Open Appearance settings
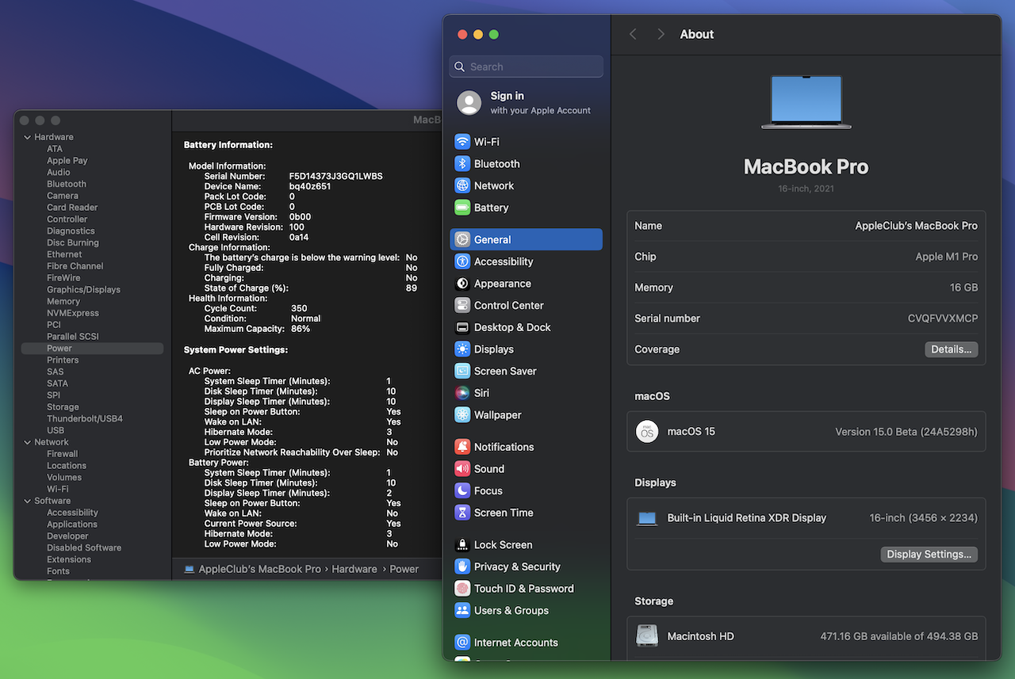The image size is (1015, 679). click(x=526, y=284)
